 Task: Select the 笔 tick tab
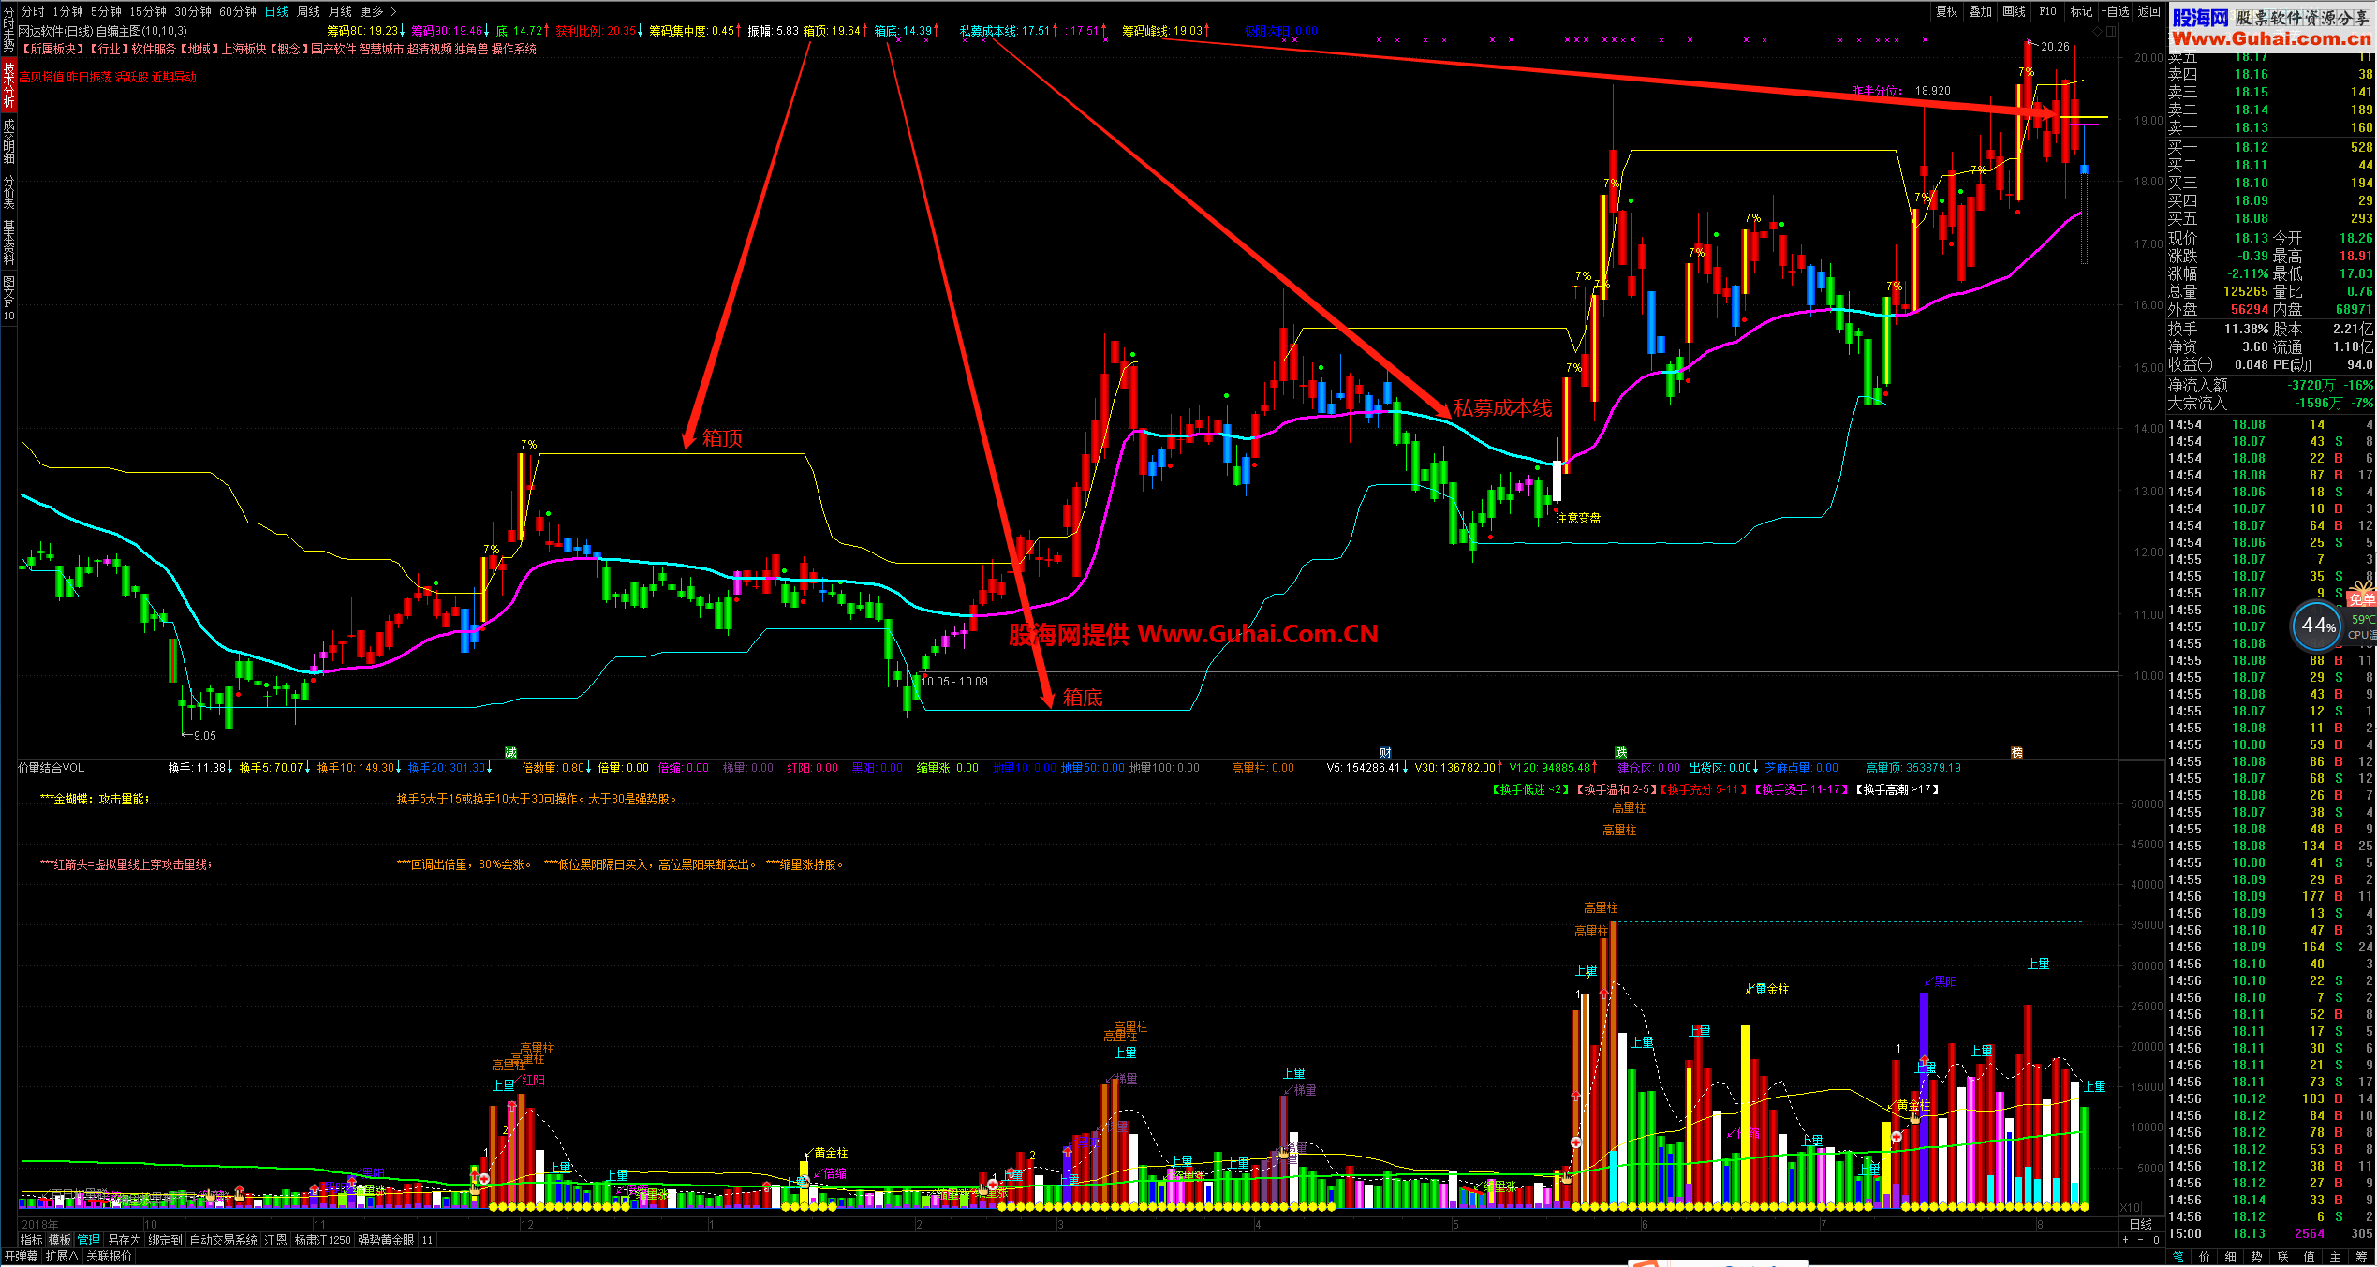(2178, 1257)
